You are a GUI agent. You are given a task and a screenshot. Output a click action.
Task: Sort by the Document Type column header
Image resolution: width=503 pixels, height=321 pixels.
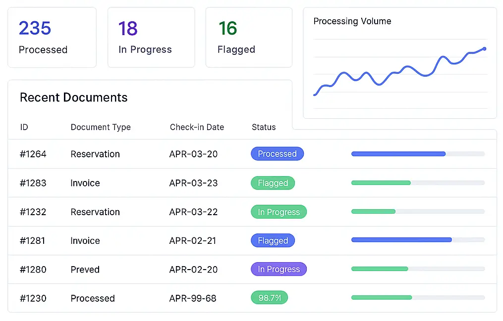[x=101, y=127]
